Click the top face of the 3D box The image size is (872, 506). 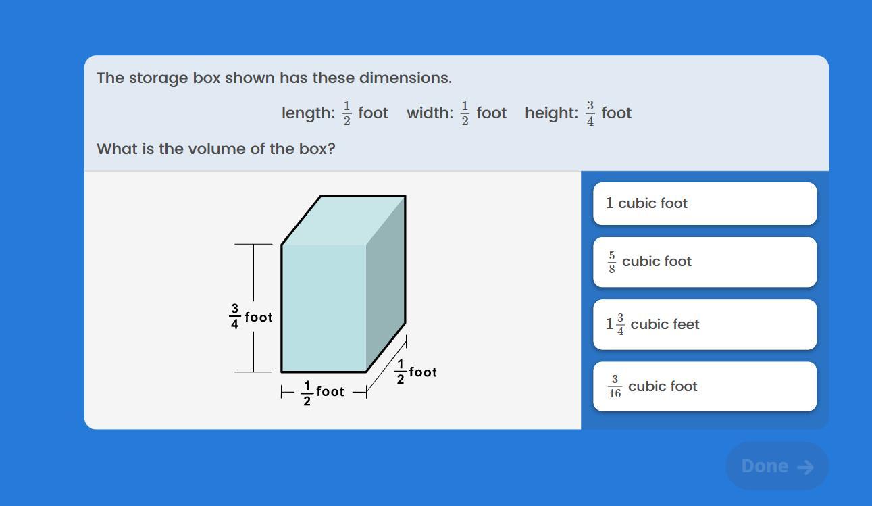pos(344,220)
